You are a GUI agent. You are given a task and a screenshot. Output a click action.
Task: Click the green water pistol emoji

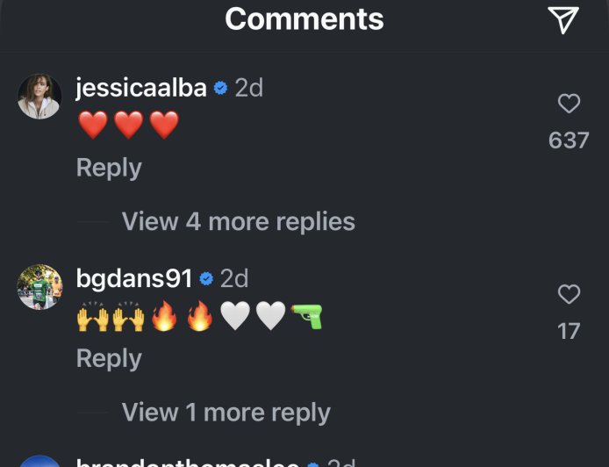[x=307, y=316]
